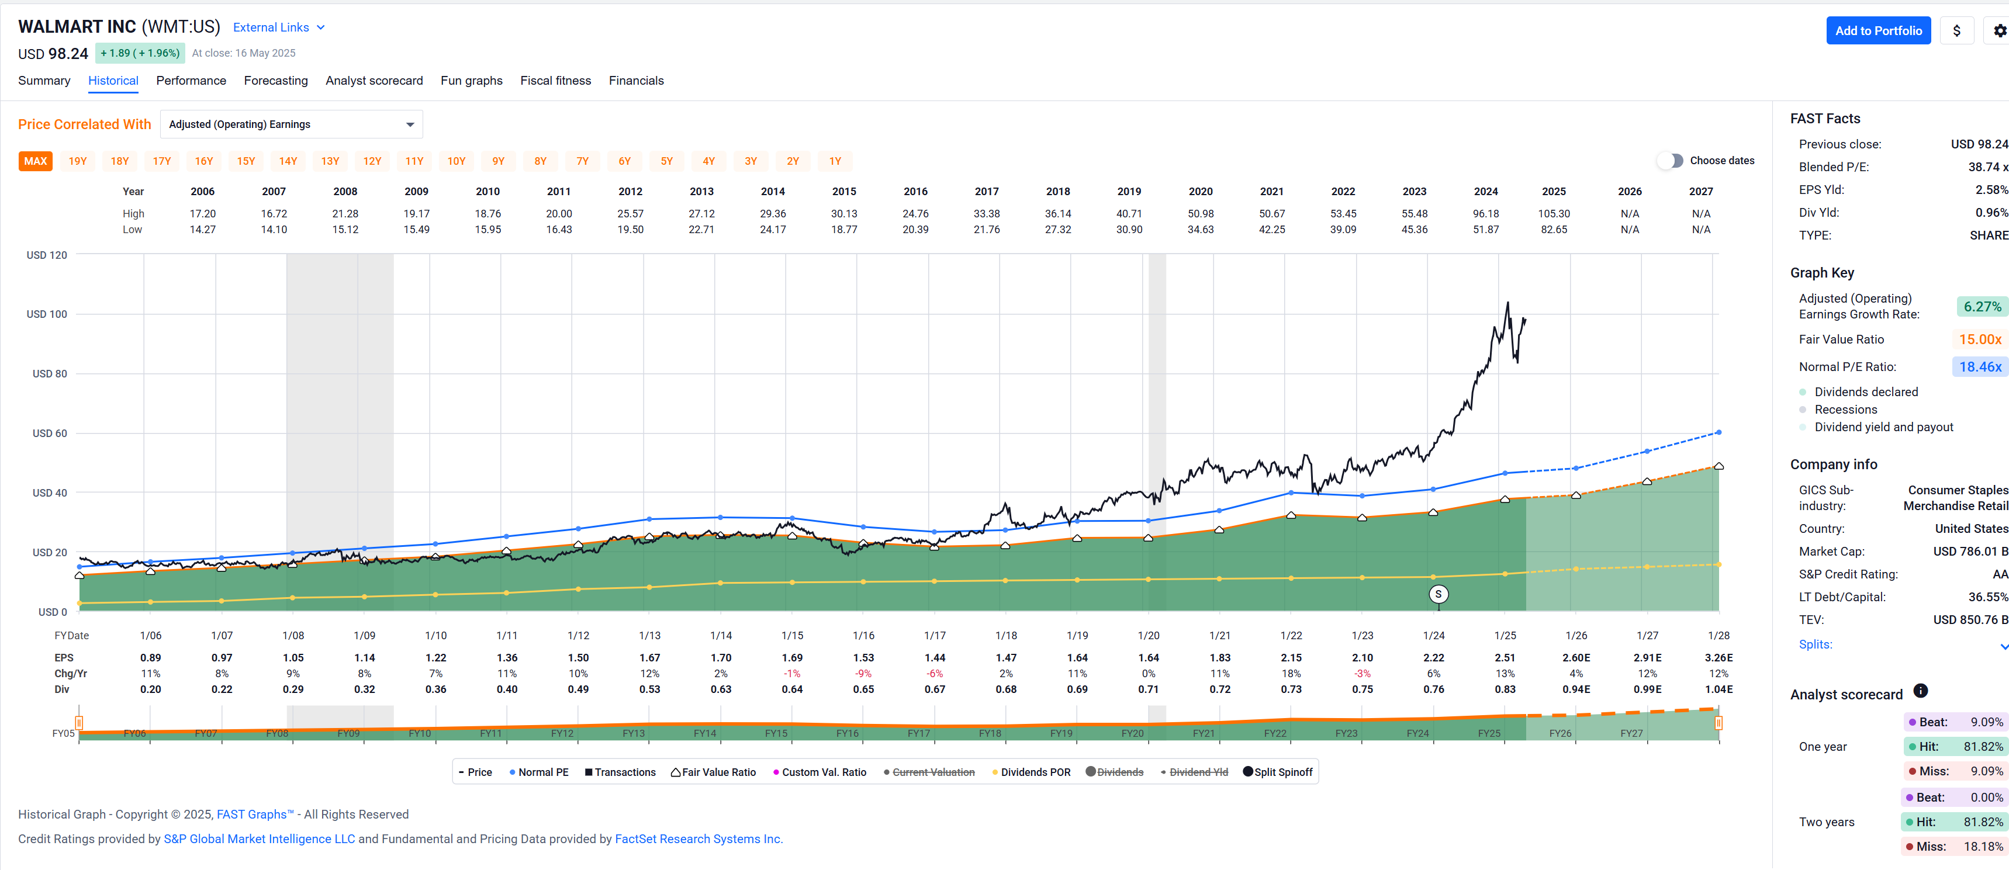Click One year Beat 9.09% badge
Image resolution: width=2009 pixels, height=870 pixels.
pyautogui.click(x=1955, y=723)
